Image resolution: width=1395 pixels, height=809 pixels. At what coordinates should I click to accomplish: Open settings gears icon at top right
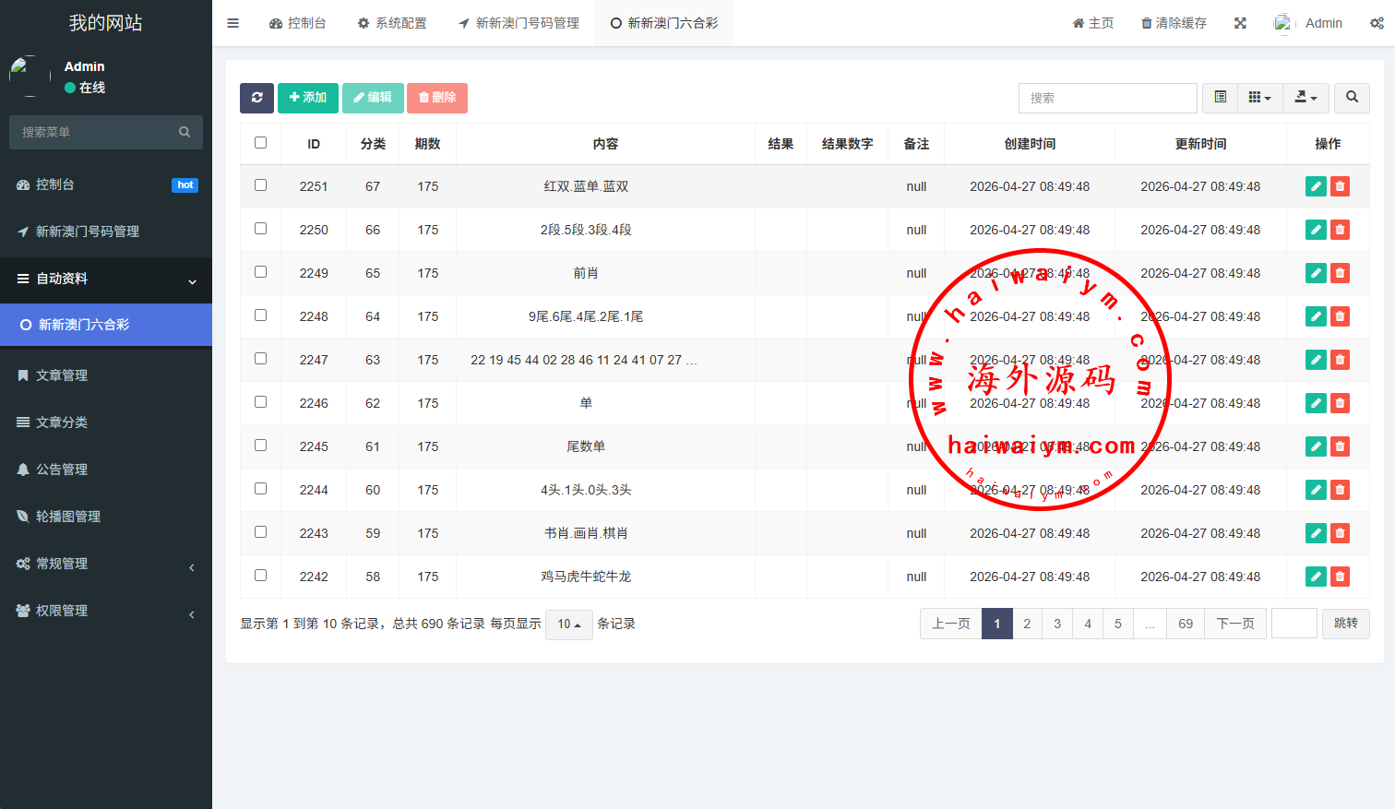[1376, 23]
